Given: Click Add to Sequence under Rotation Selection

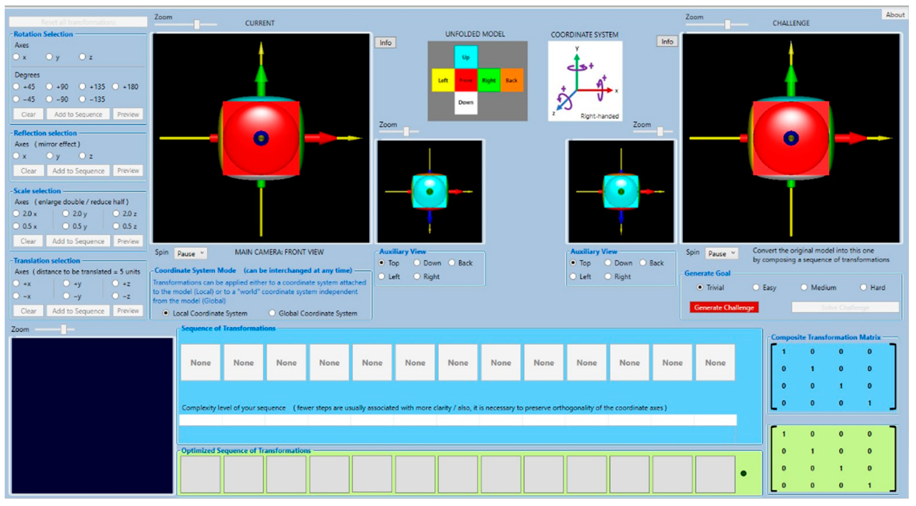Looking at the screenshot, I should coord(78,114).
